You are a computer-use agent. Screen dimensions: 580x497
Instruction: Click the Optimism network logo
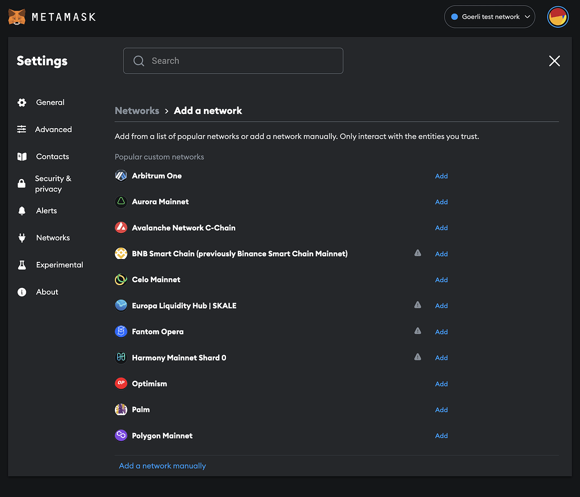point(121,383)
